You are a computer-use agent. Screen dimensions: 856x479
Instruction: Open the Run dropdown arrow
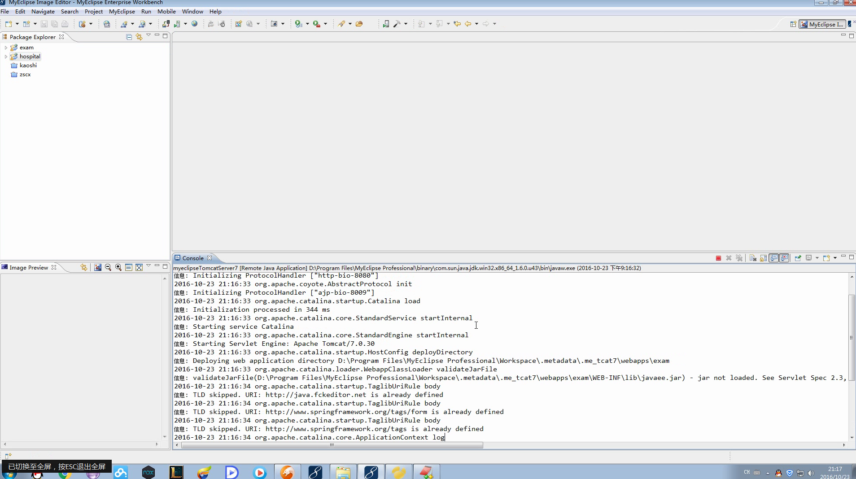325,24
